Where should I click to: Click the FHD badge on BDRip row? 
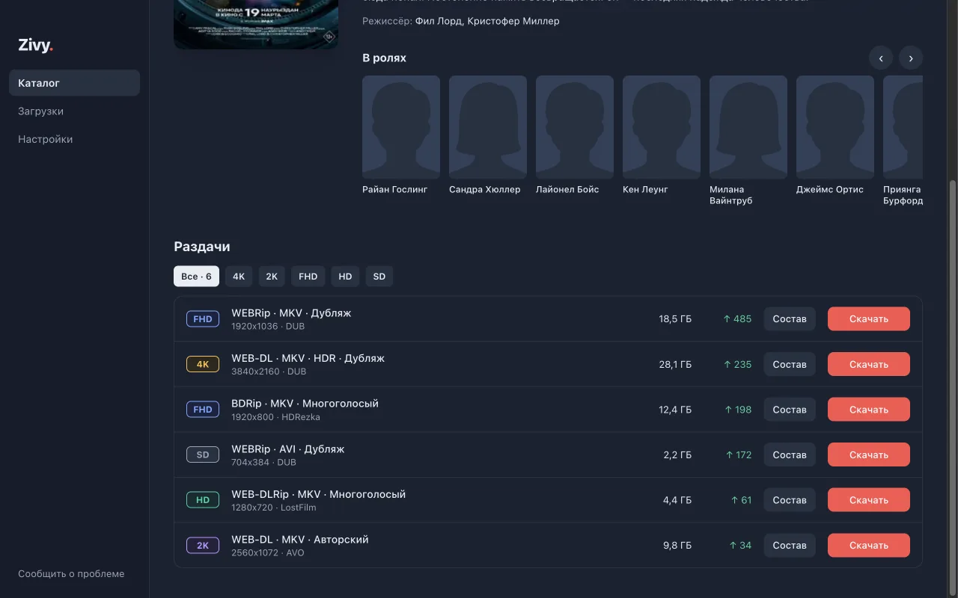tap(203, 410)
